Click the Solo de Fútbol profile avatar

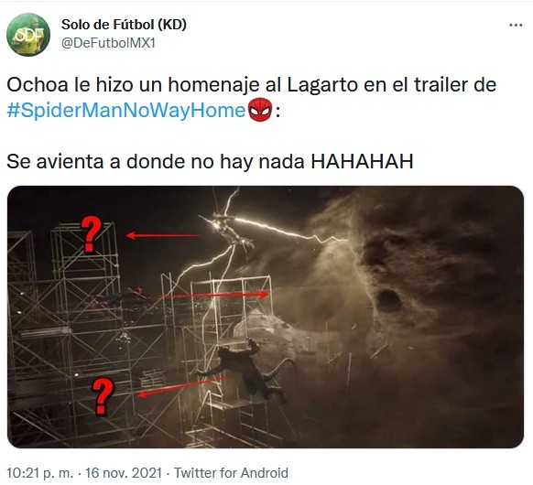coord(28,34)
